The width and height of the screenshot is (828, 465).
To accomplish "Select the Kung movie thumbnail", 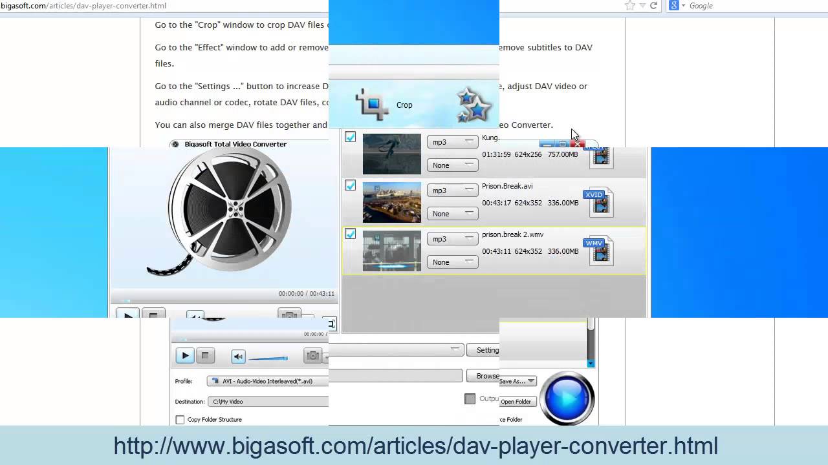I will point(391,154).
